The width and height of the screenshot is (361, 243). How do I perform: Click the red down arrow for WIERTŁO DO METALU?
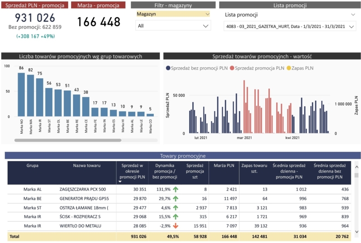[176, 226]
